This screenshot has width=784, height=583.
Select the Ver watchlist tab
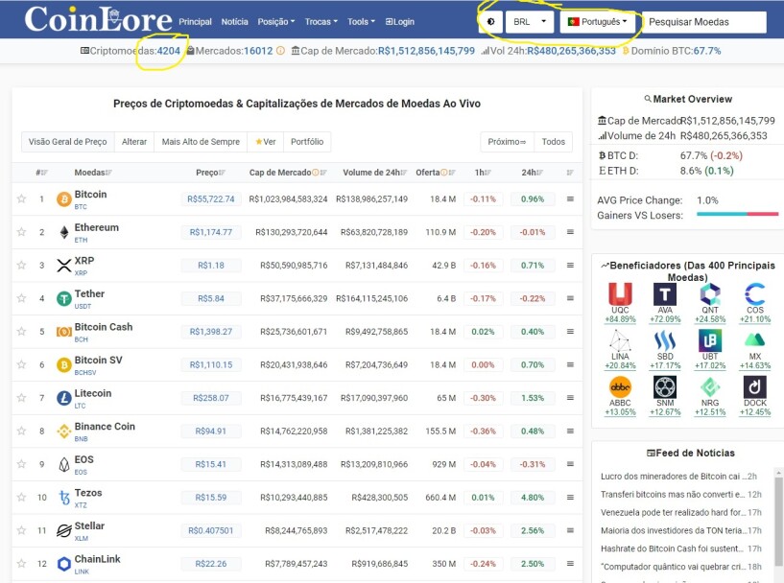tap(266, 141)
